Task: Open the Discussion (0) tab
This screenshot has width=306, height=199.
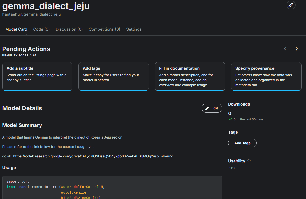Action: point(69,29)
